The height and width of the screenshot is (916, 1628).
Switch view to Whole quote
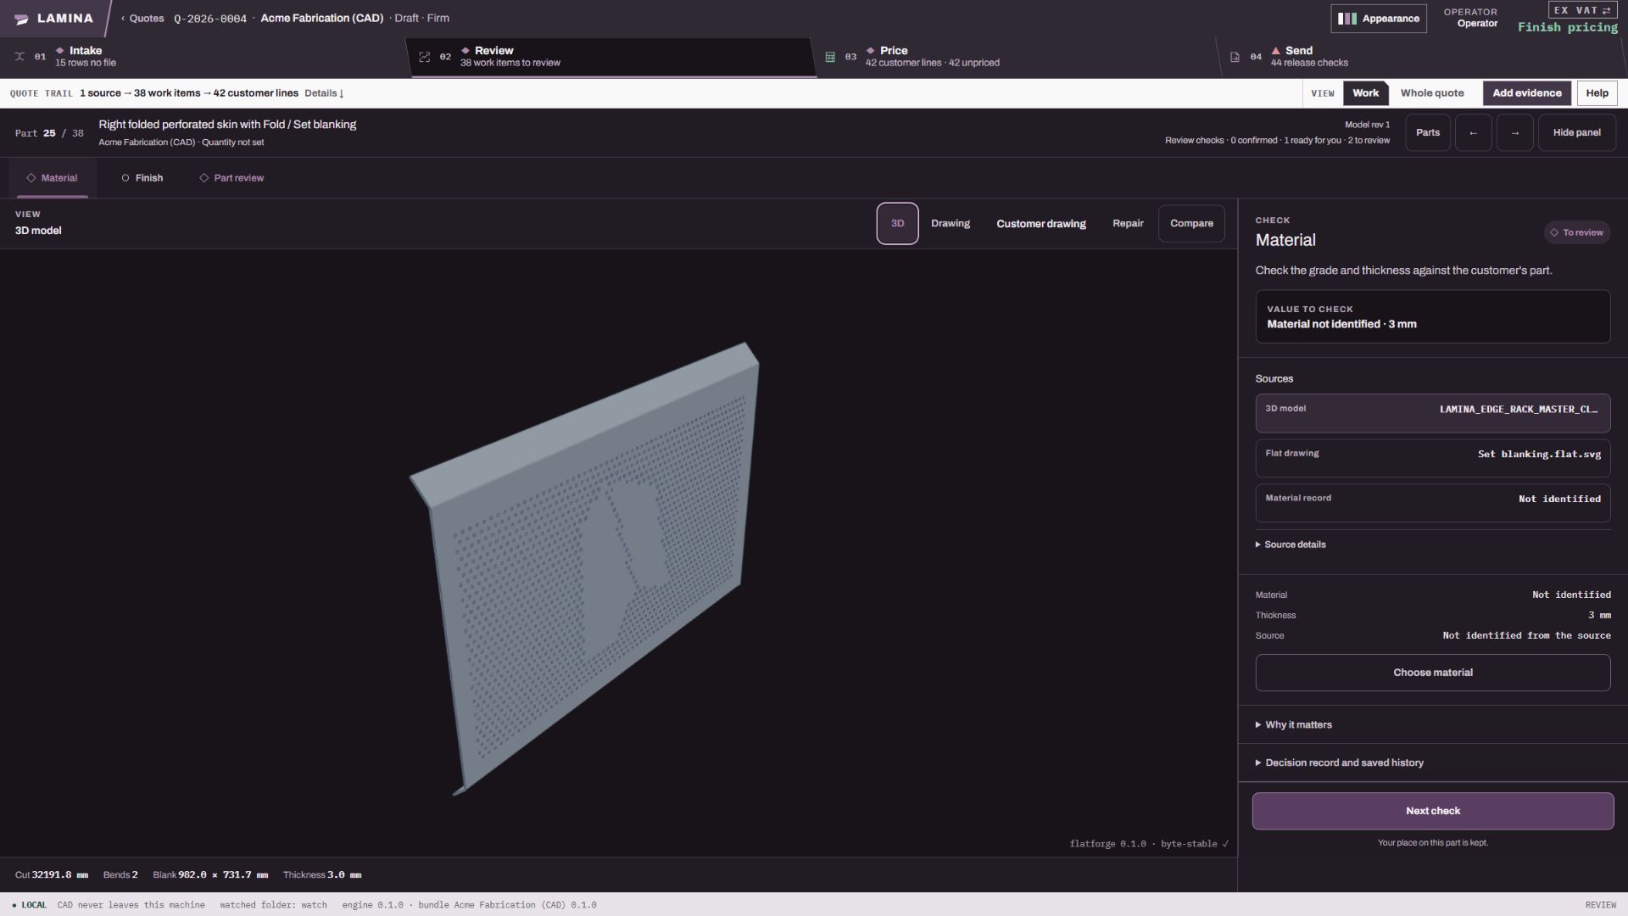tap(1432, 93)
